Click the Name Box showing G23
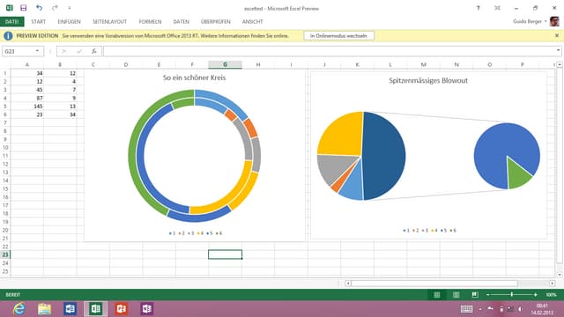The width and height of the screenshot is (564, 317). coord(18,51)
